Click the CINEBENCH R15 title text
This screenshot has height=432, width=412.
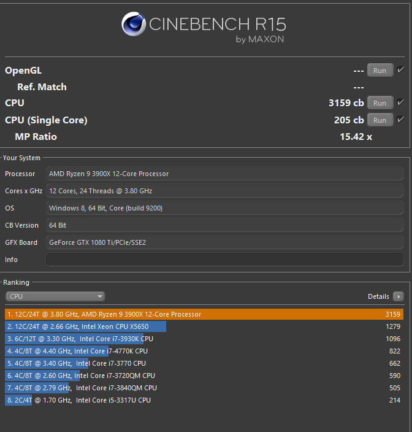point(218,25)
